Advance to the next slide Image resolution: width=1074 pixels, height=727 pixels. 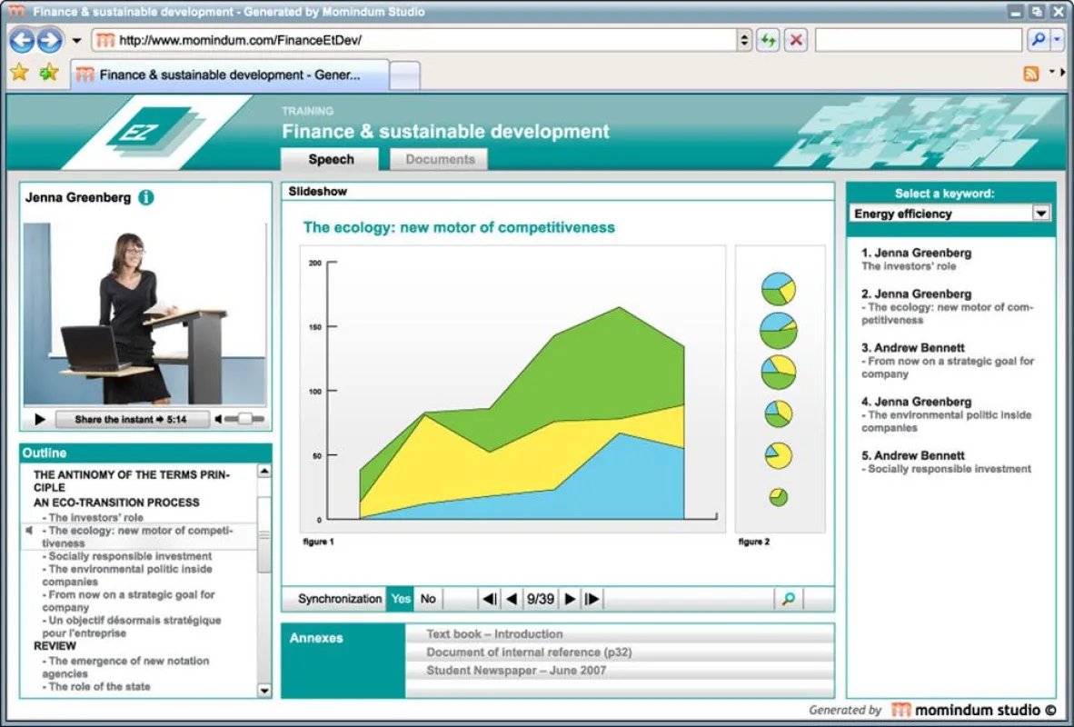(570, 599)
